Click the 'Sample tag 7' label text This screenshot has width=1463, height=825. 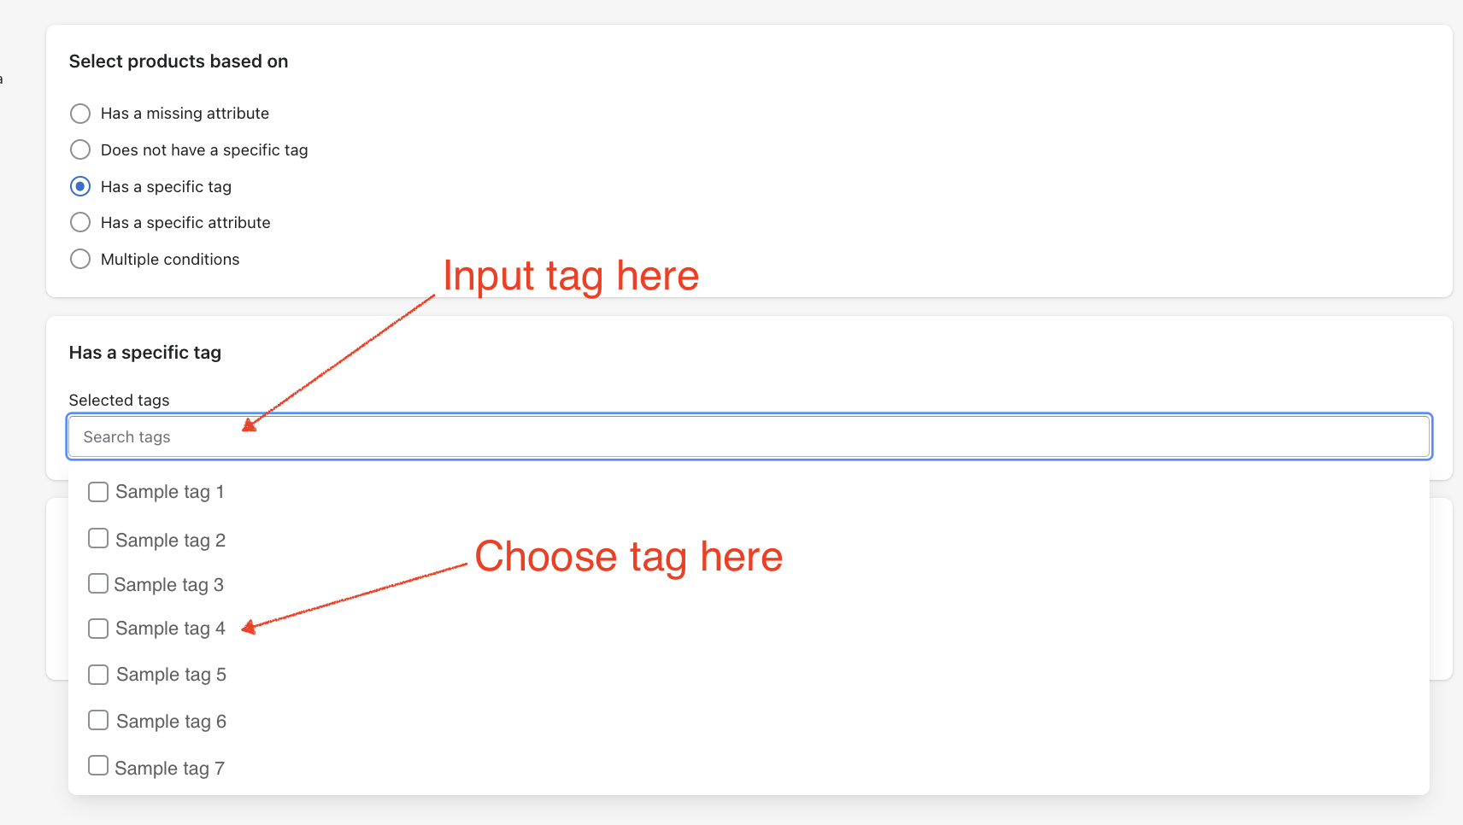[x=169, y=769]
